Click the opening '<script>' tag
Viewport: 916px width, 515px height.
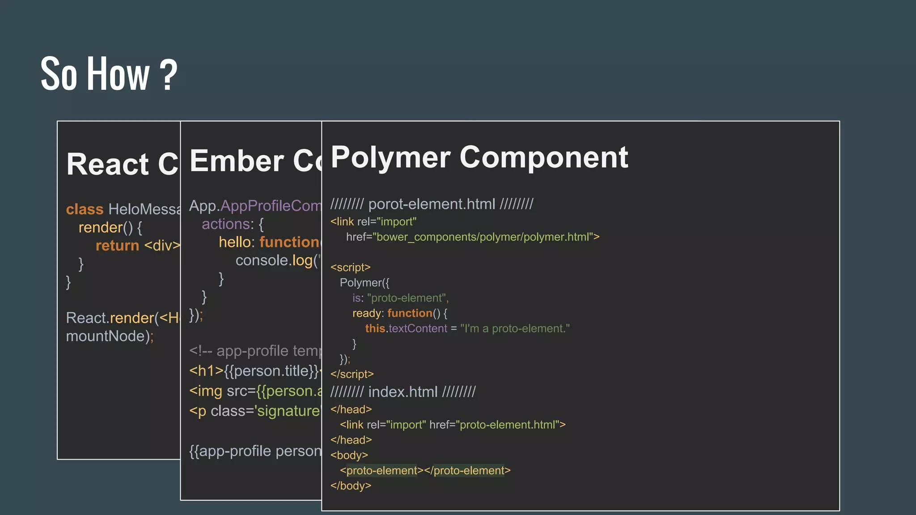tap(351, 267)
